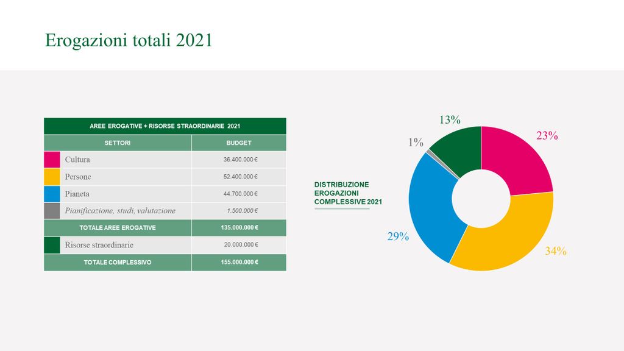Click the Persone budget value 52.400.000 €
The image size is (624, 351).
coord(240,177)
